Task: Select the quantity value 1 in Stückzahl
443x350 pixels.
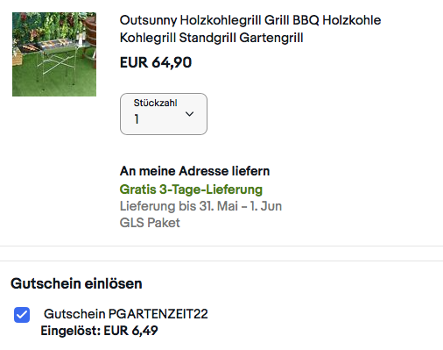Action: point(137,119)
